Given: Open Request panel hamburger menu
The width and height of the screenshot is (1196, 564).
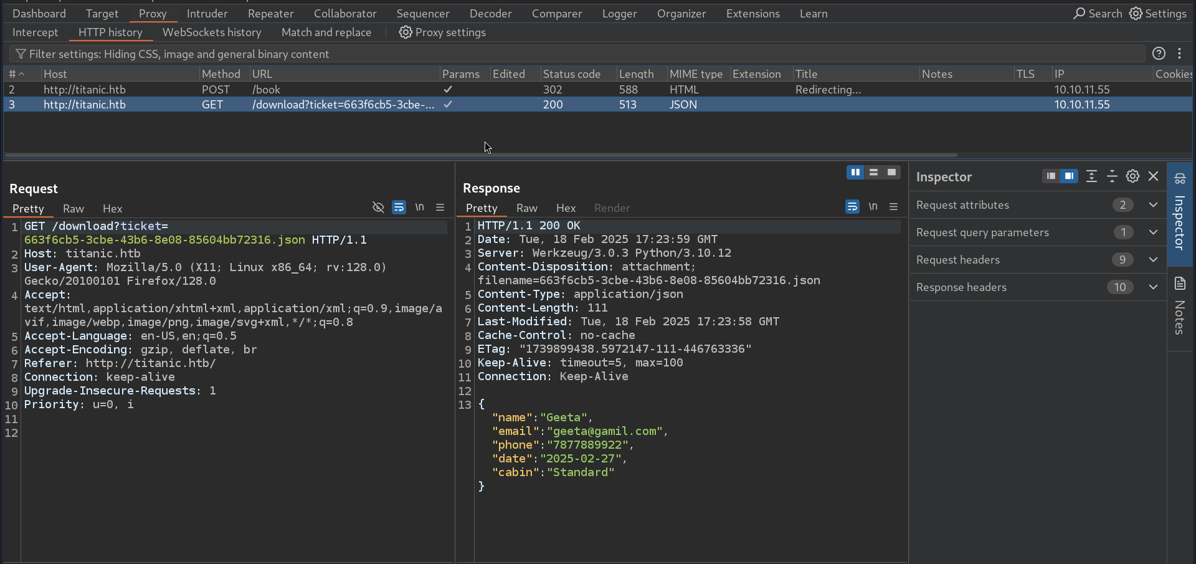Looking at the screenshot, I should click(440, 208).
